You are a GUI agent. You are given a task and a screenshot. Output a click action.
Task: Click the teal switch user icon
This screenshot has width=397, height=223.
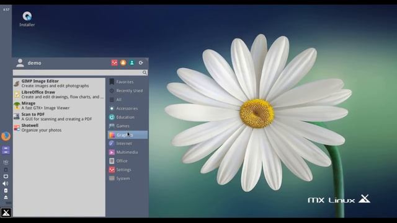click(132, 63)
